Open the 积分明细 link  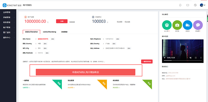[120, 22]
